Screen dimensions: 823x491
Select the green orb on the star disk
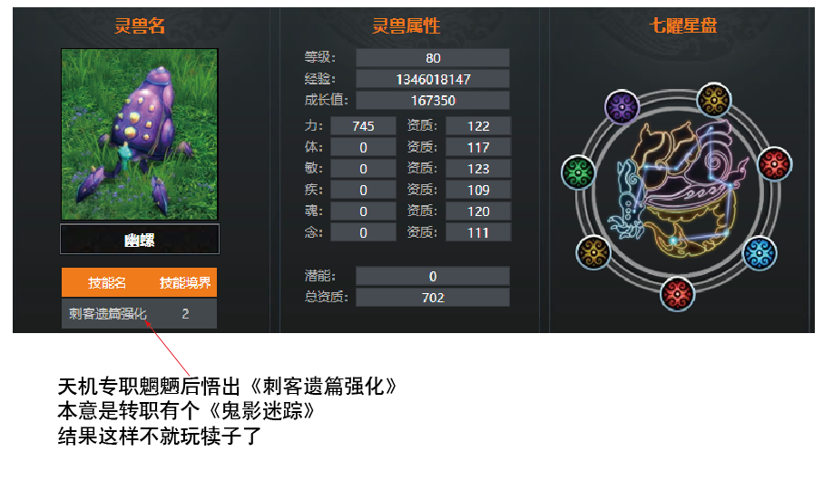click(578, 172)
